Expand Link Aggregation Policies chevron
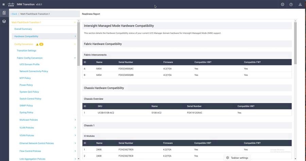 pos(75,159)
